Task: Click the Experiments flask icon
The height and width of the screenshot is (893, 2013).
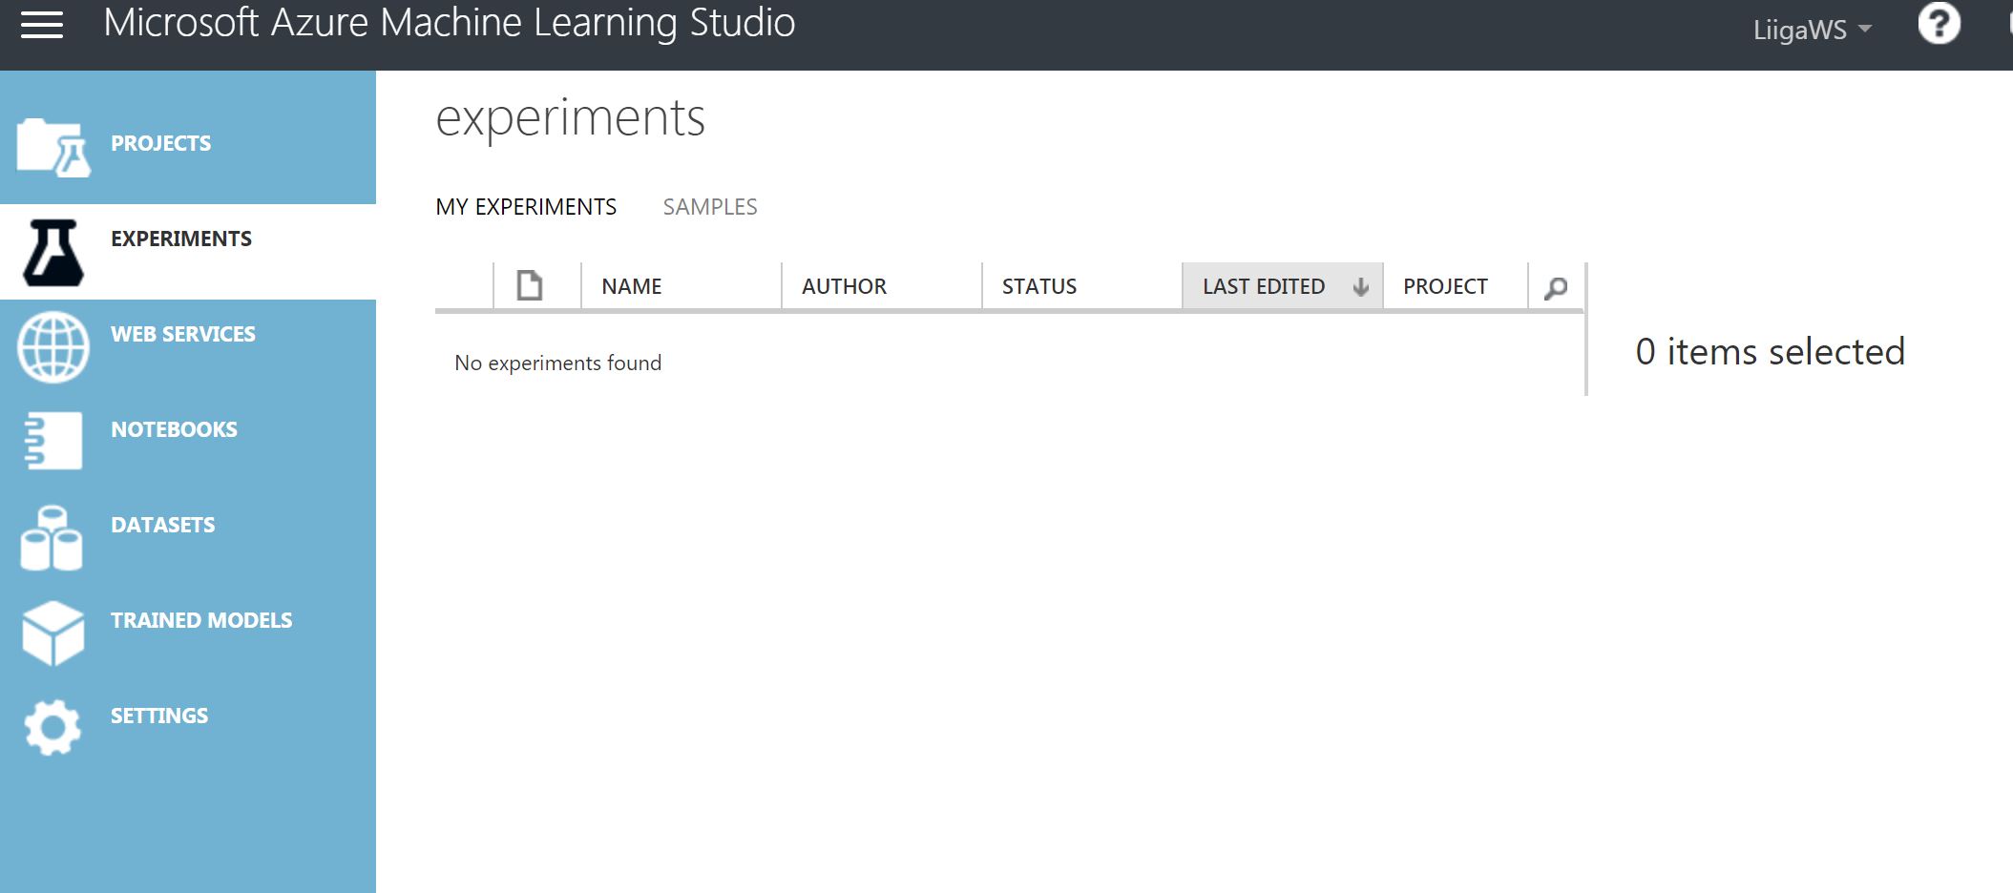Action: click(x=52, y=252)
